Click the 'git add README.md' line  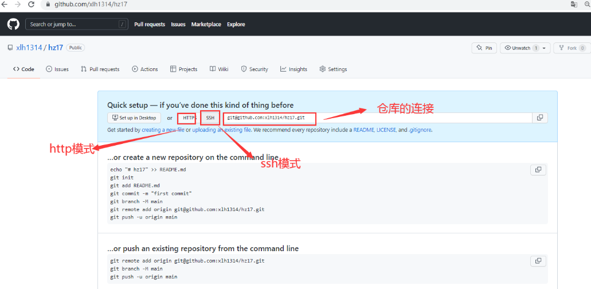tap(135, 185)
